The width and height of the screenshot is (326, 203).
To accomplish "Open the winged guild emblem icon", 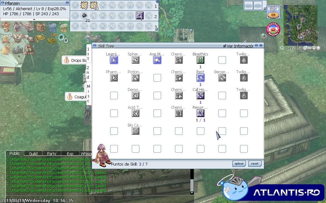I will [x=6, y=38].
